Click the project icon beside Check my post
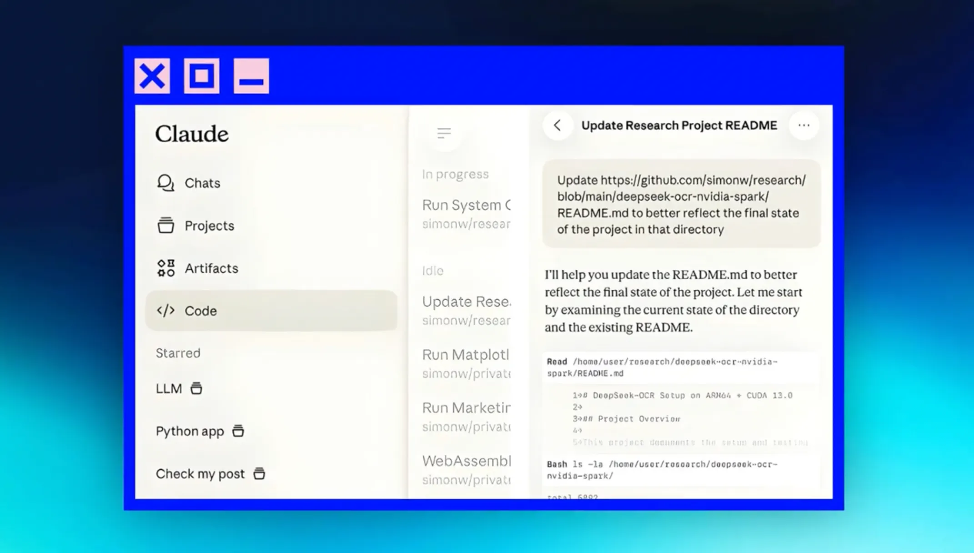Image resolution: width=974 pixels, height=553 pixels. pos(259,473)
